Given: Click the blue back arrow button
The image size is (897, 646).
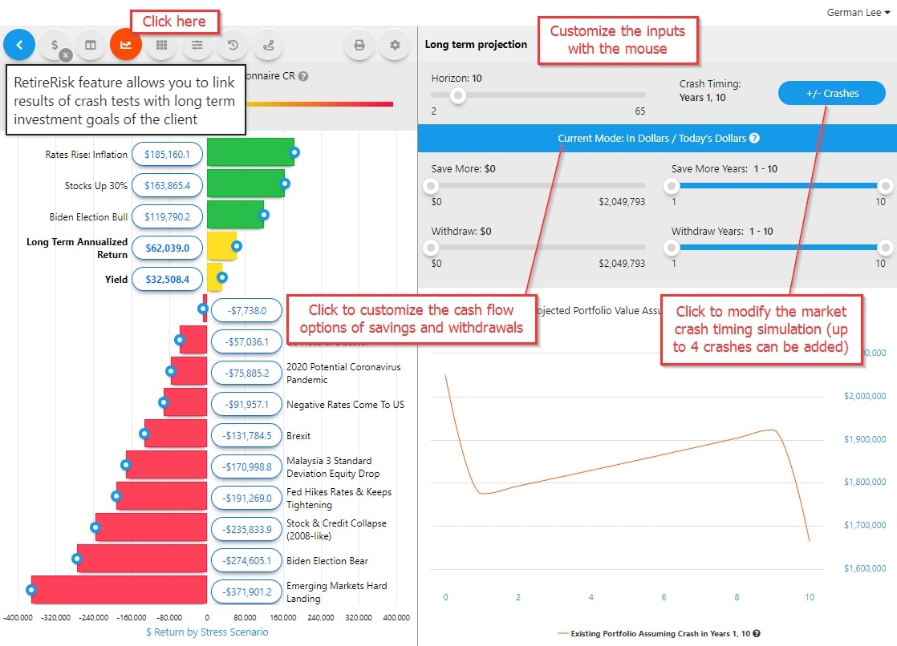Looking at the screenshot, I should pos(19,45).
